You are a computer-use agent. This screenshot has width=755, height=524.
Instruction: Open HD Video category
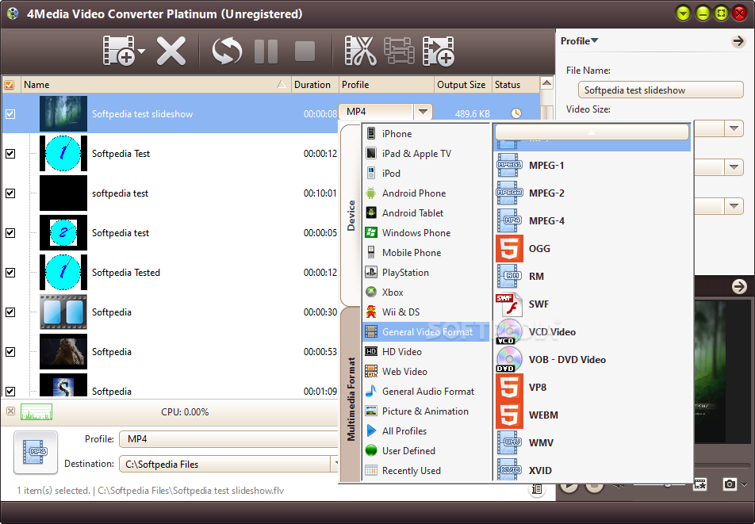coord(426,352)
